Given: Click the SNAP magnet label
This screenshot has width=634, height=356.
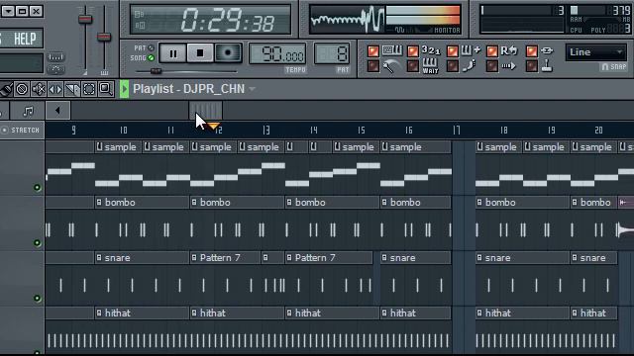Looking at the screenshot, I should [614, 67].
